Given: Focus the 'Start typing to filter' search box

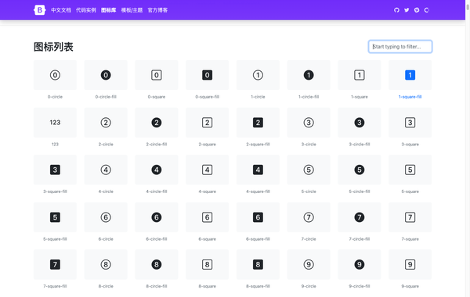Looking at the screenshot, I should pyautogui.click(x=400, y=47).
